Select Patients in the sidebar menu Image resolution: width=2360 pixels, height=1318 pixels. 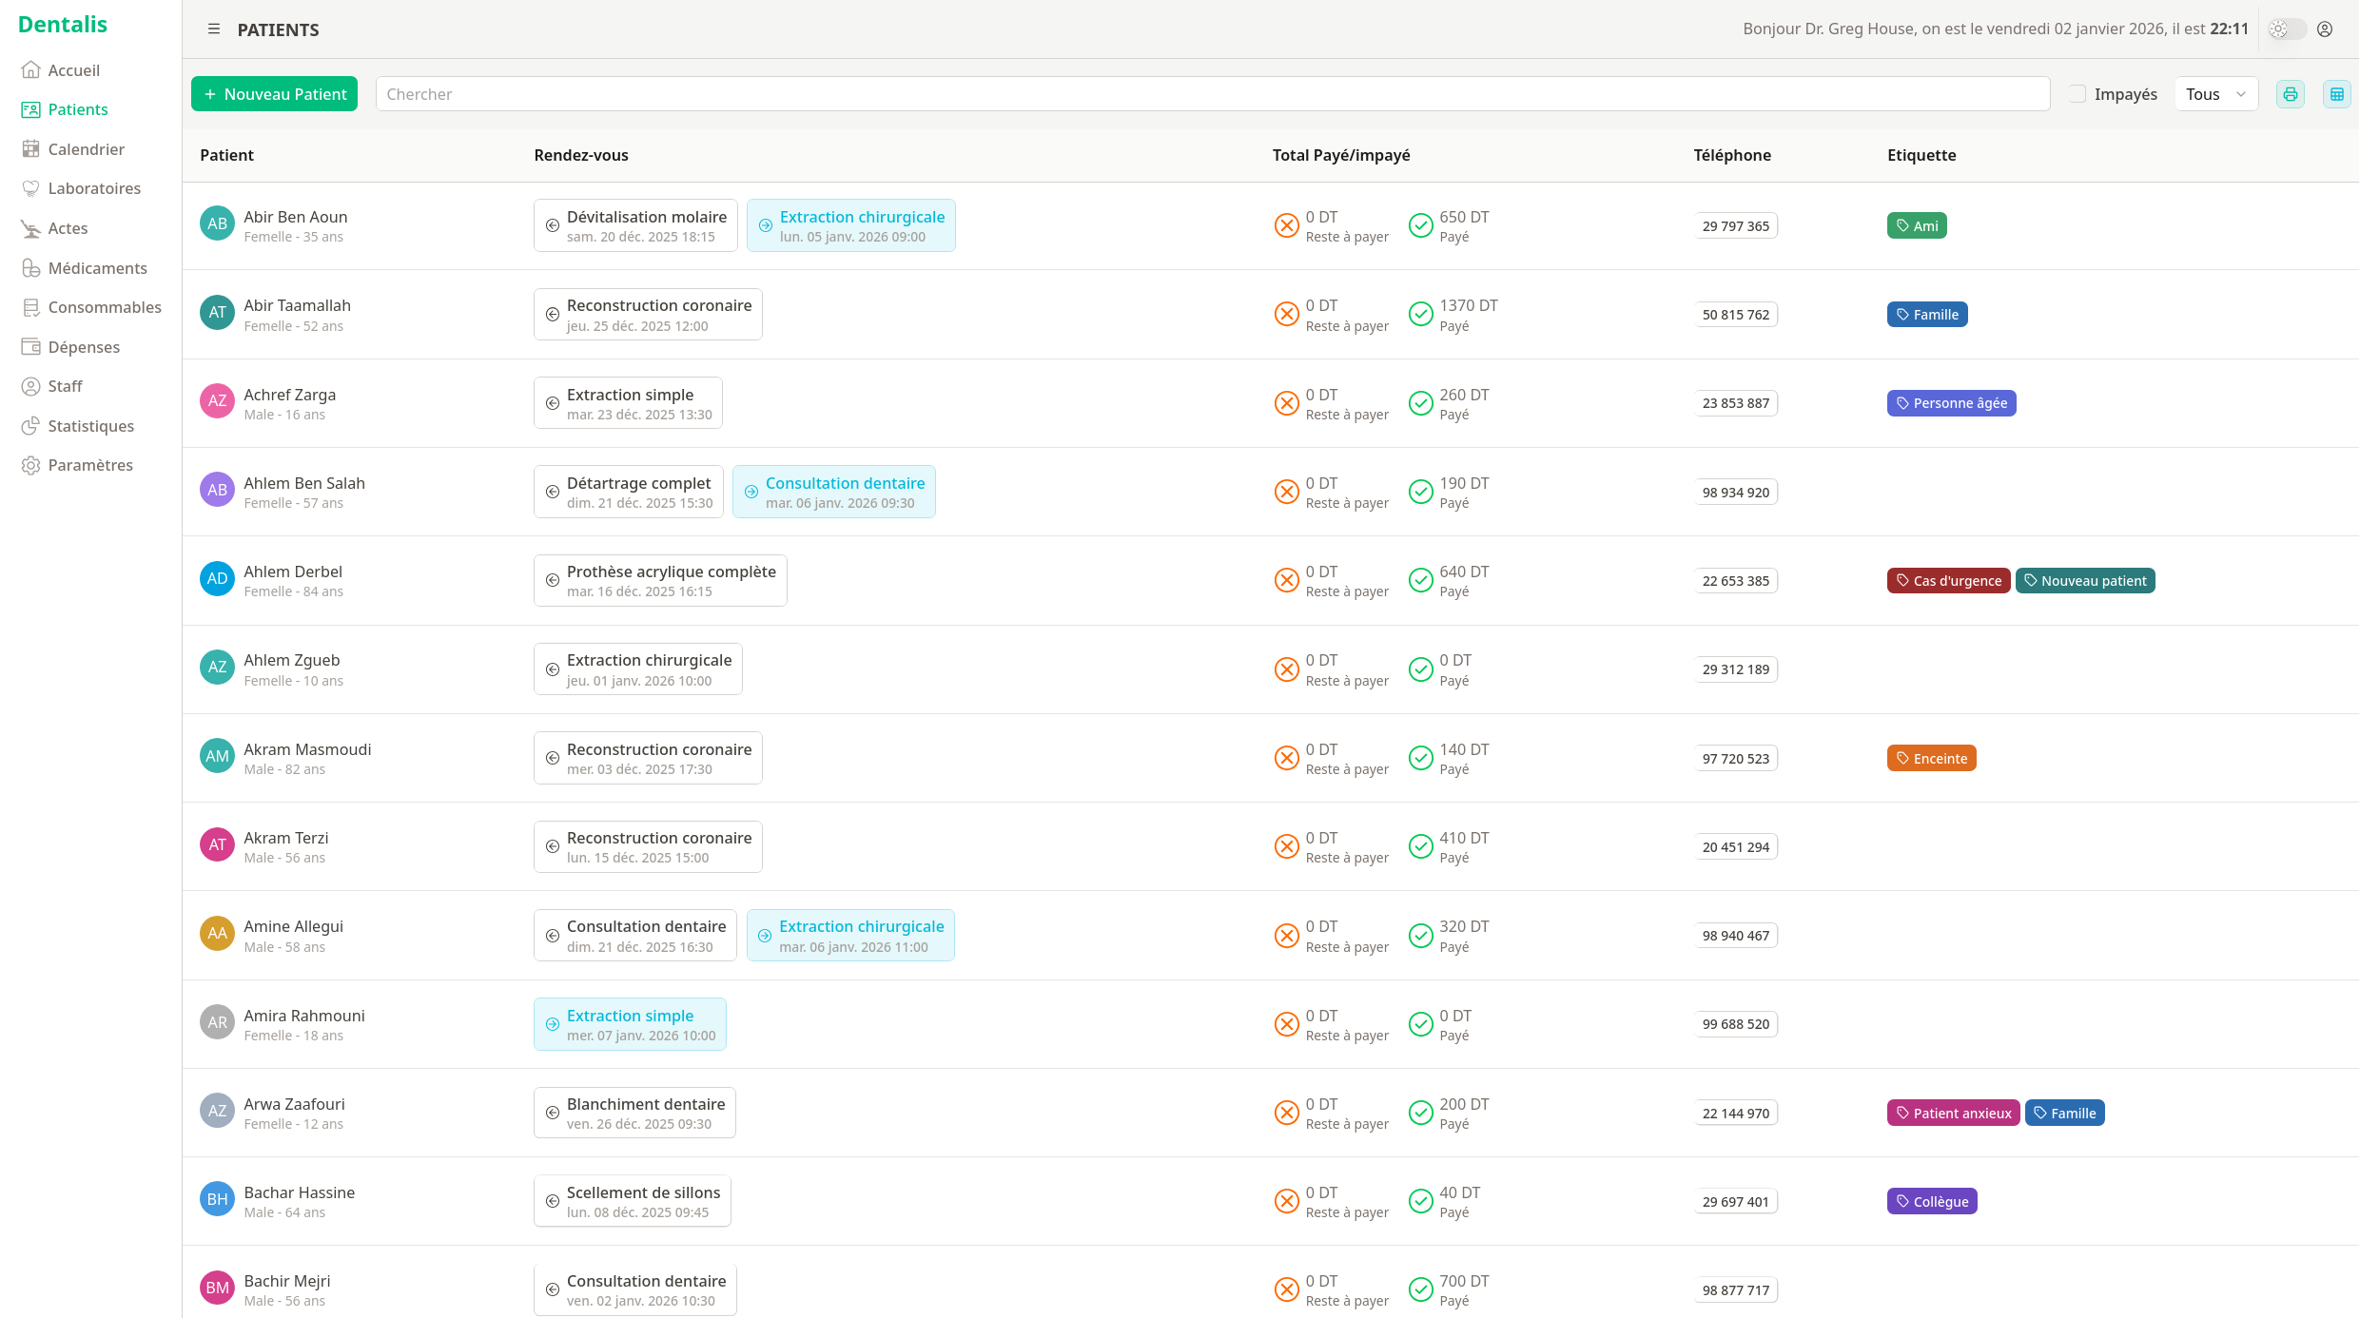(x=31, y=108)
